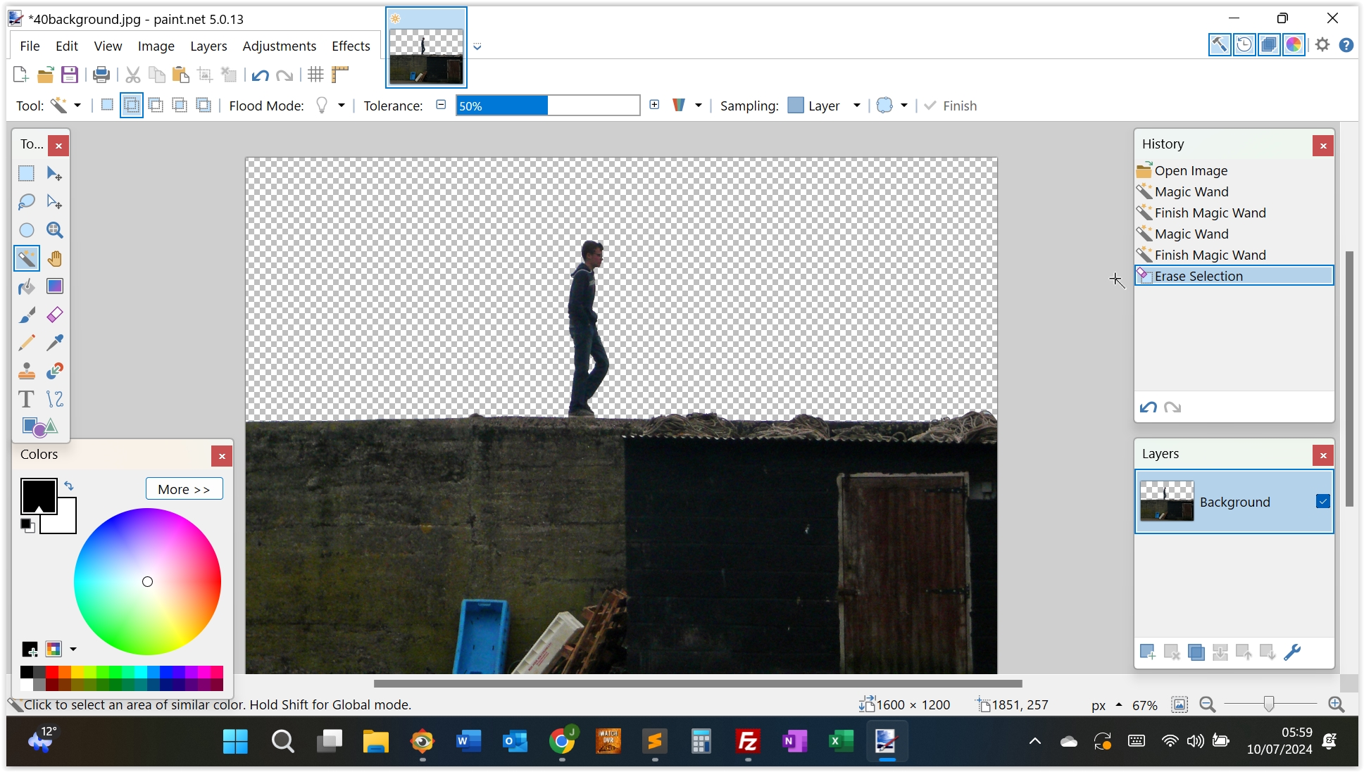The height and width of the screenshot is (772, 1364).
Task: Adjust the Tolerance slider bar
Action: (547, 106)
